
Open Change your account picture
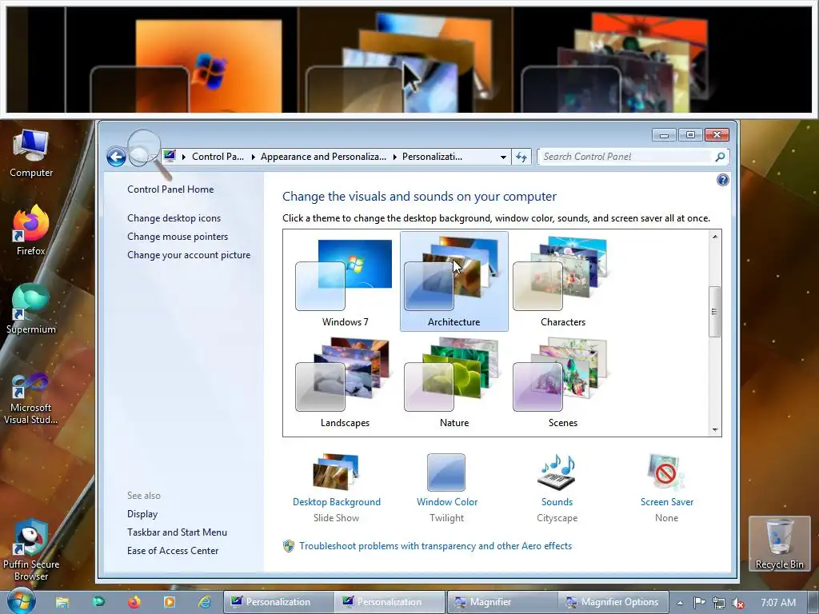[189, 255]
